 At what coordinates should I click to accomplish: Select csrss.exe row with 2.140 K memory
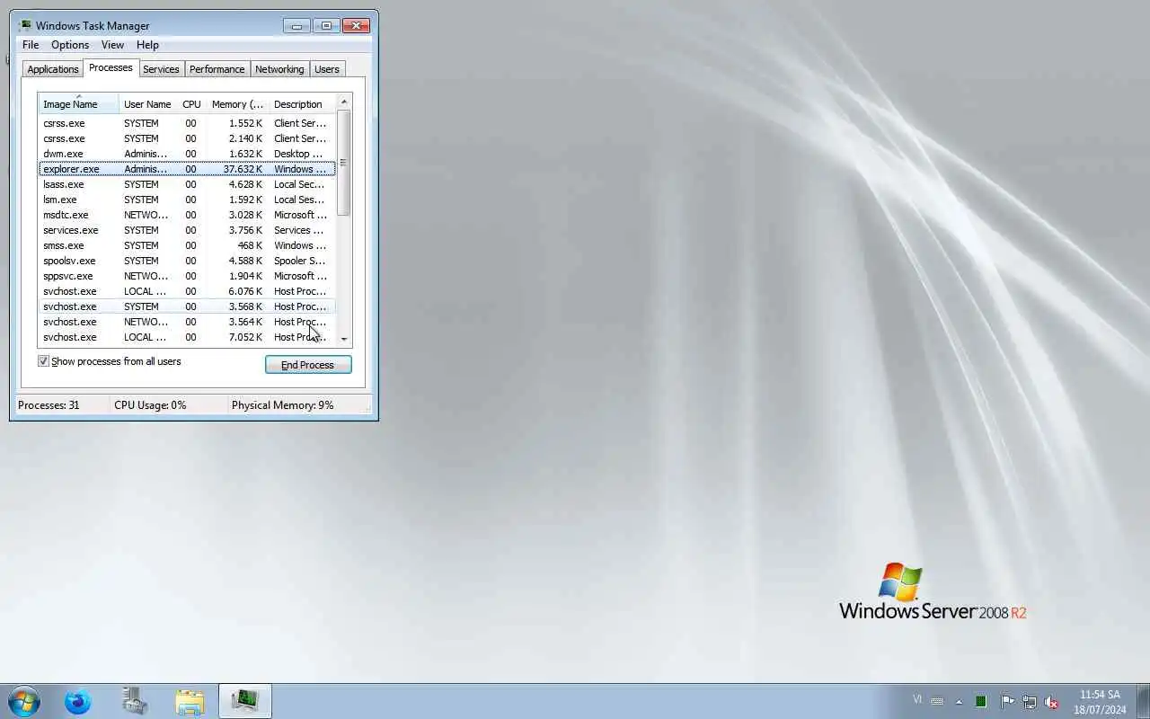pos(187,138)
